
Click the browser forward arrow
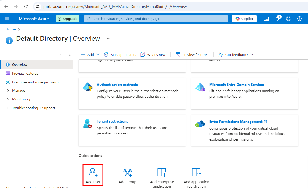tap(16, 7)
